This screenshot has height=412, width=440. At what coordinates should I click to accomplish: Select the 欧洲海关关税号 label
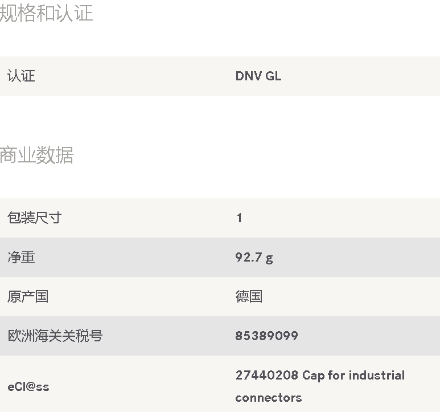(x=55, y=336)
